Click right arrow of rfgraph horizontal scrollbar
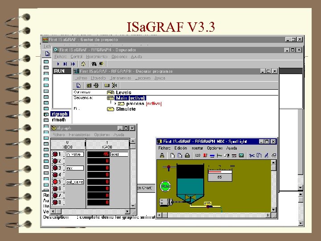Image resolution: width=321 pixels, height=241 pixels. tap(128, 211)
